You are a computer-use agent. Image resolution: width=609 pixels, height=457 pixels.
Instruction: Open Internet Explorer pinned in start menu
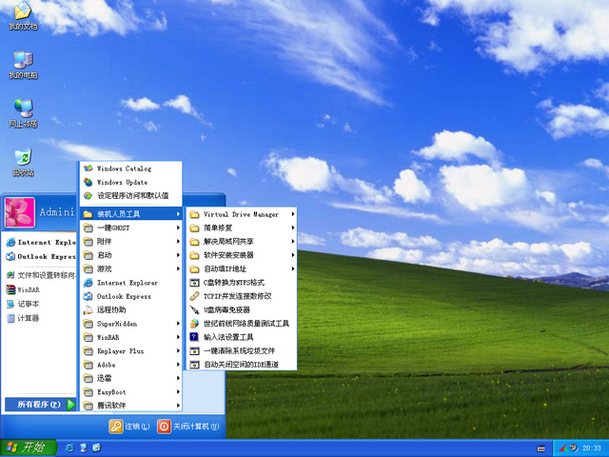pos(40,242)
